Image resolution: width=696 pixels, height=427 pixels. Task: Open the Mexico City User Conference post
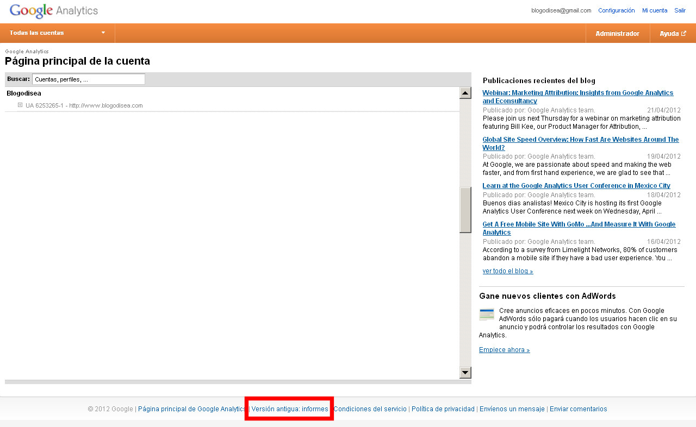pyautogui.click(x=576, y=186)
